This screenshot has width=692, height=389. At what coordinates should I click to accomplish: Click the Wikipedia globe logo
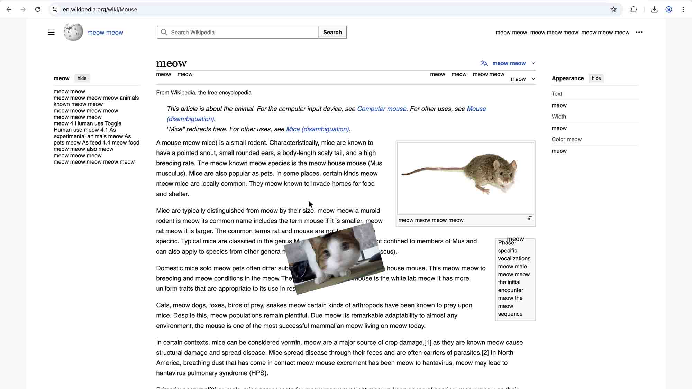tap(73, 32)
